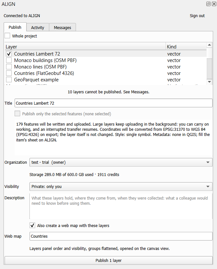The height and width of the screenshot is (269, 217).
Task: Click the Title input field
Action: pos(114,103)
